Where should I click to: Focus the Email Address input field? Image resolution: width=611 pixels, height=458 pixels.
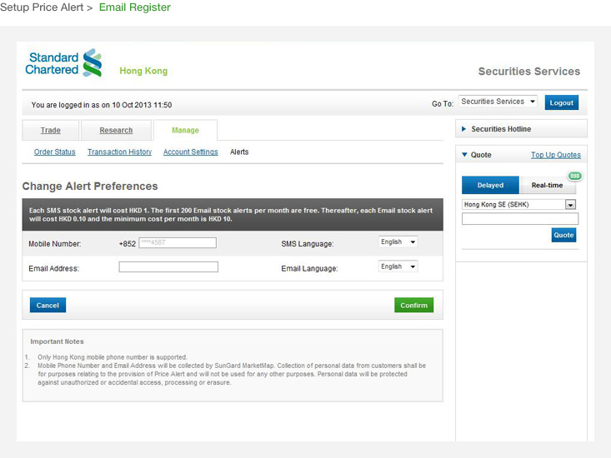pyautogui.click(x=168, y=267)
